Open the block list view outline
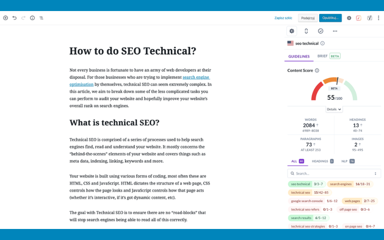The width and height of the screenshot is (384, 240). (41, 18)
